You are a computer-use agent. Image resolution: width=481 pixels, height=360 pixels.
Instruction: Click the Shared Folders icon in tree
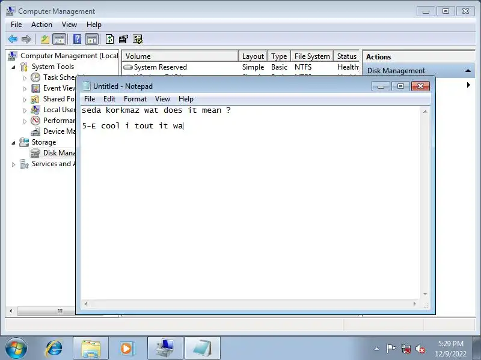pyautogui.click(x=35, y=99)
